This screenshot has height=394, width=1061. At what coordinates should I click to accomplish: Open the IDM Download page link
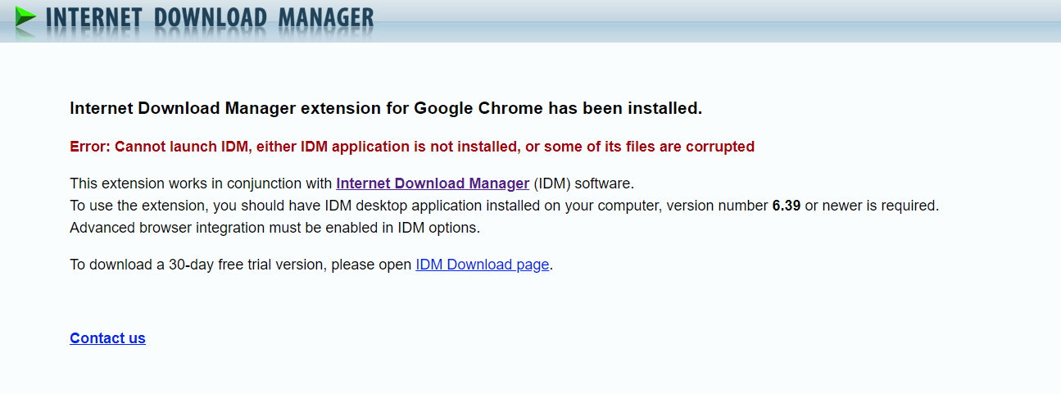482,265
